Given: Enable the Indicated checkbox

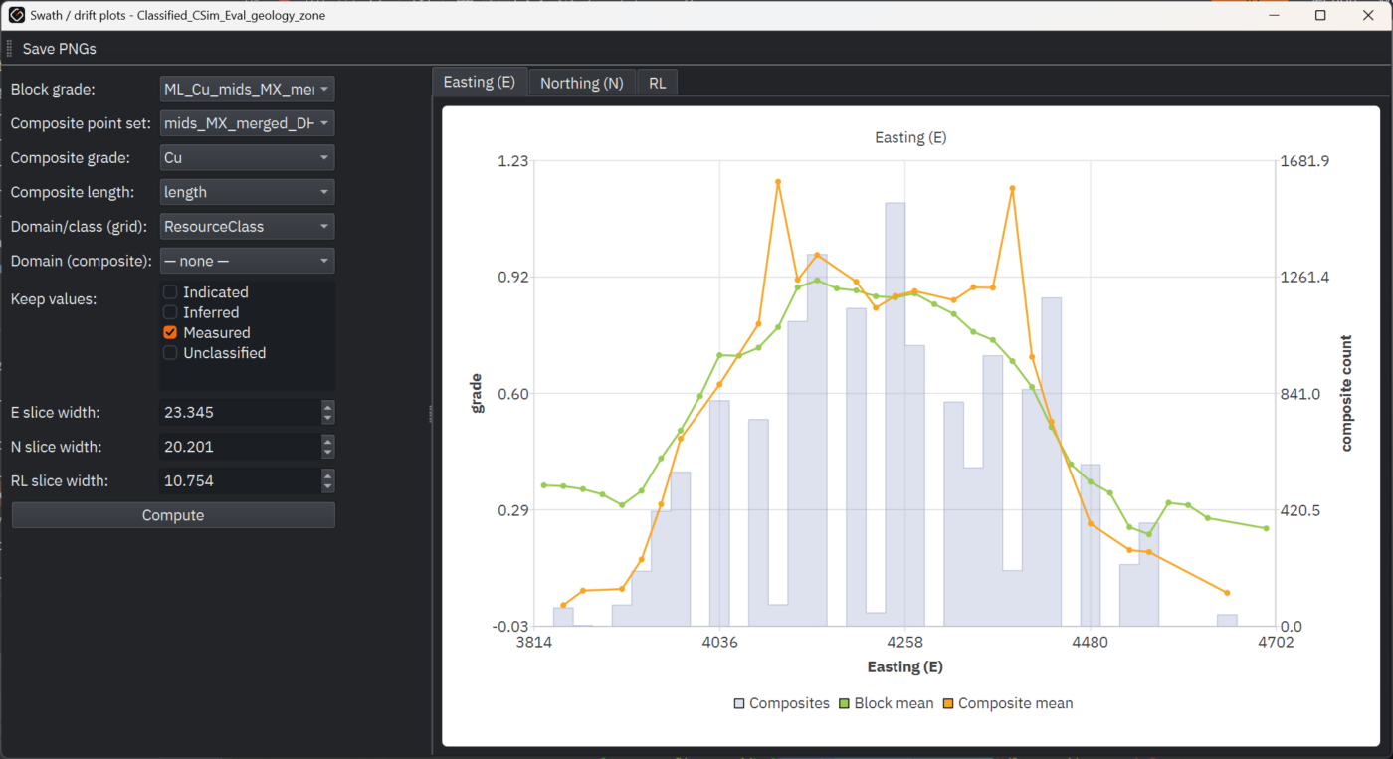Looking at the screenshot, I should pyautogui.click(x=170, y=292).
